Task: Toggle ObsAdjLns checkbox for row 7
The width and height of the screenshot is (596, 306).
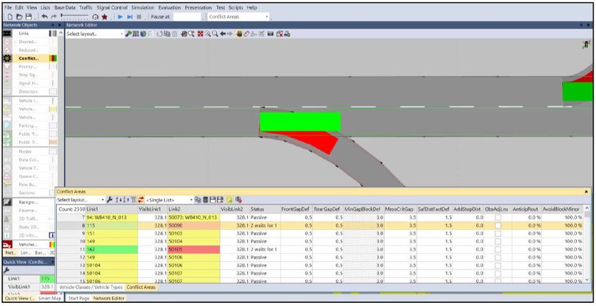Action: pyautogui.click(x=498, y=218)
